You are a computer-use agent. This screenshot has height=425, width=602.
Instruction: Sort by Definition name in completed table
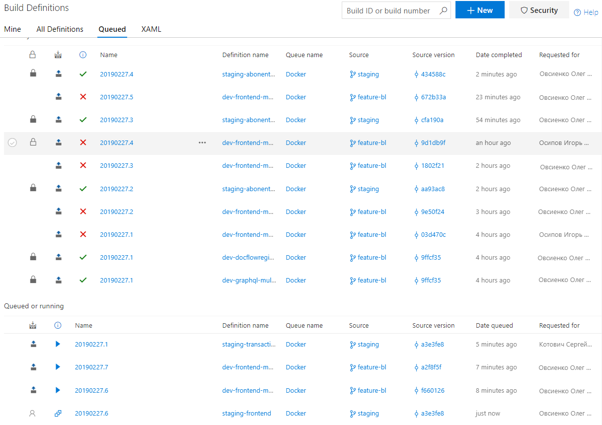[245, 55]
